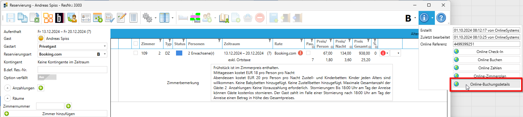
Task: Export to Excel via the toolbar icon
Action: pyautogui.click(x=35, y=18)
